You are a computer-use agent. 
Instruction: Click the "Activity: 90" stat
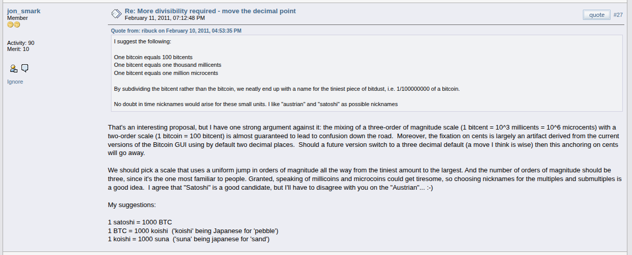21,43
